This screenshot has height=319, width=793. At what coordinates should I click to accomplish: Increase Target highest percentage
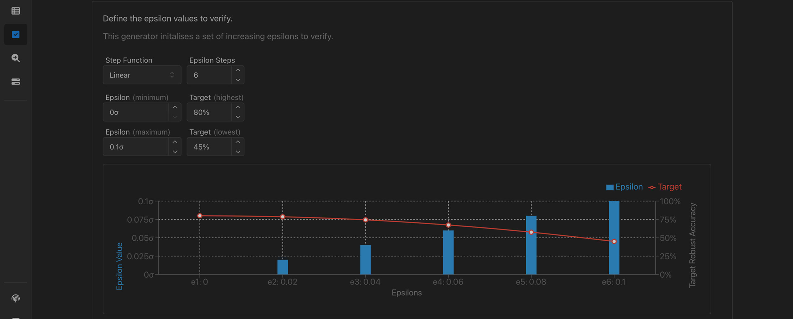238,107
